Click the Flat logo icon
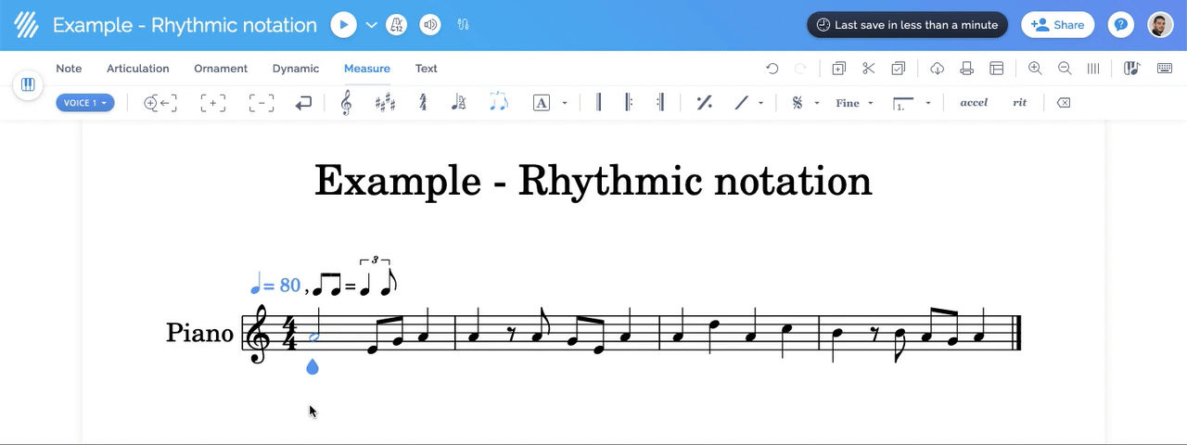Screen dimensions: 1187x445 point(26,25)
